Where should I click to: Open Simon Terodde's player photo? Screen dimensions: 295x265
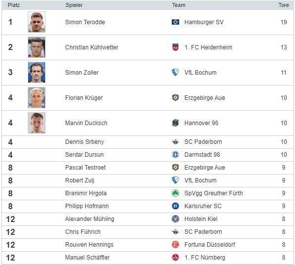tap(37, 22)
